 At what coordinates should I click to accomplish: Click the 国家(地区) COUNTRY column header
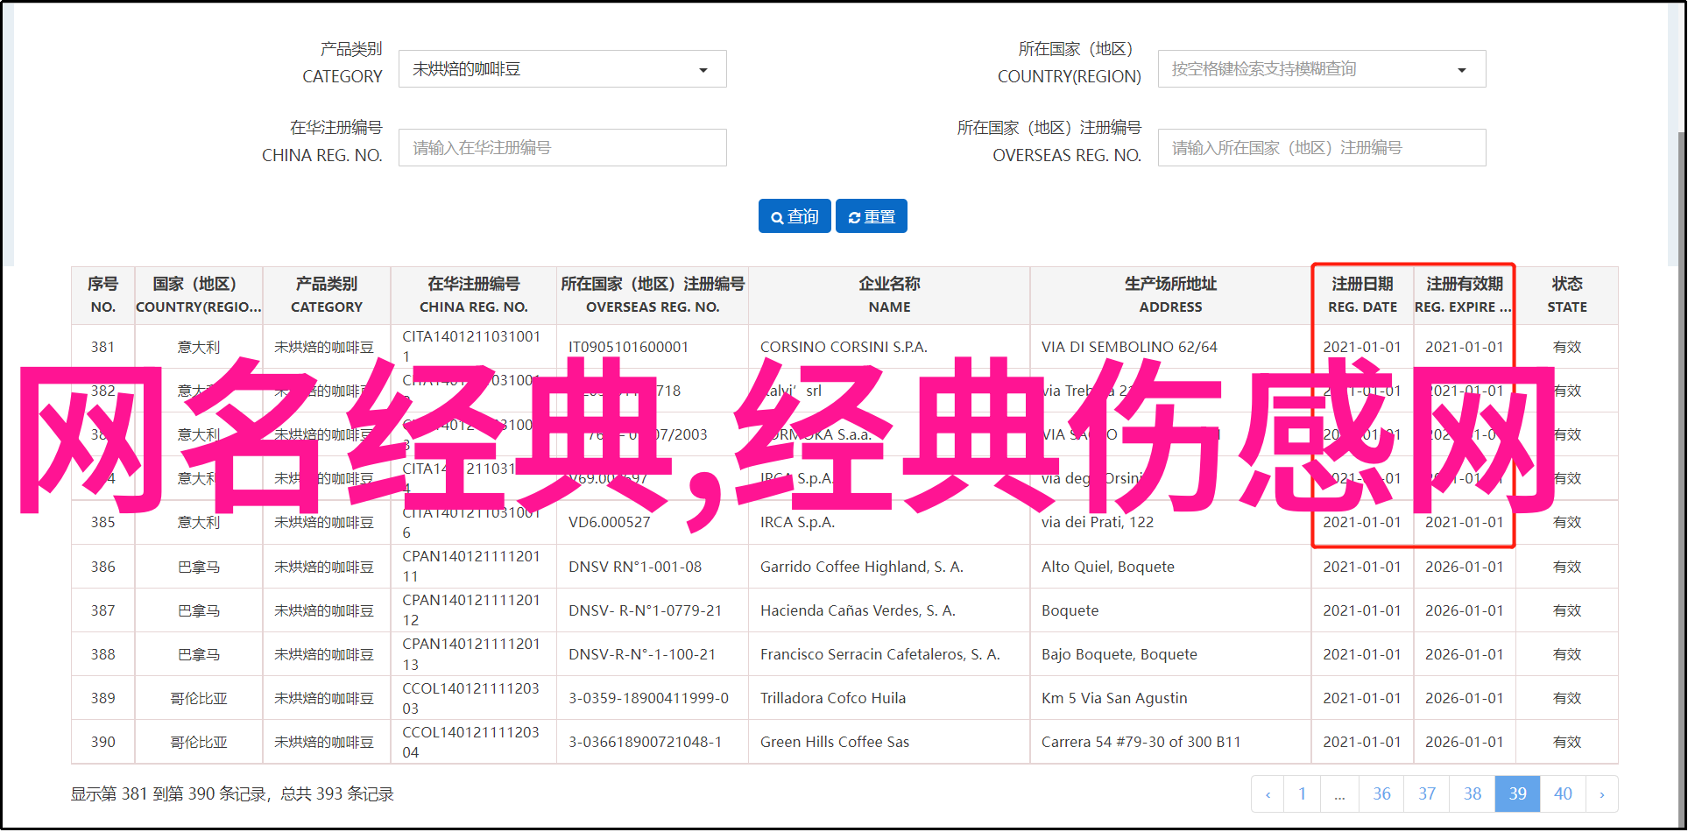point(198,295)
